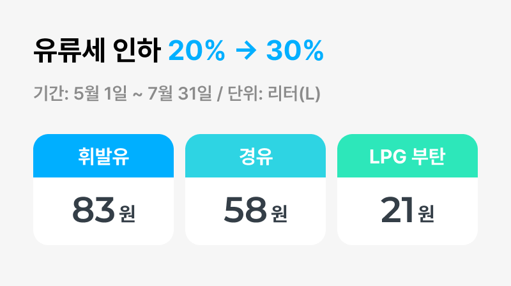Click the slash separator before 단위
This screenshot has width=511, height=286.
[x=220, y=93]
